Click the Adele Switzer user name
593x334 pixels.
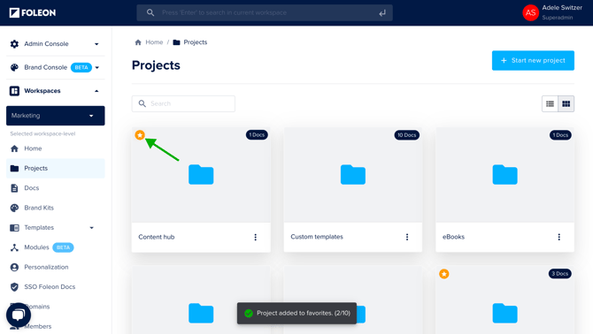tap(562, 8)
